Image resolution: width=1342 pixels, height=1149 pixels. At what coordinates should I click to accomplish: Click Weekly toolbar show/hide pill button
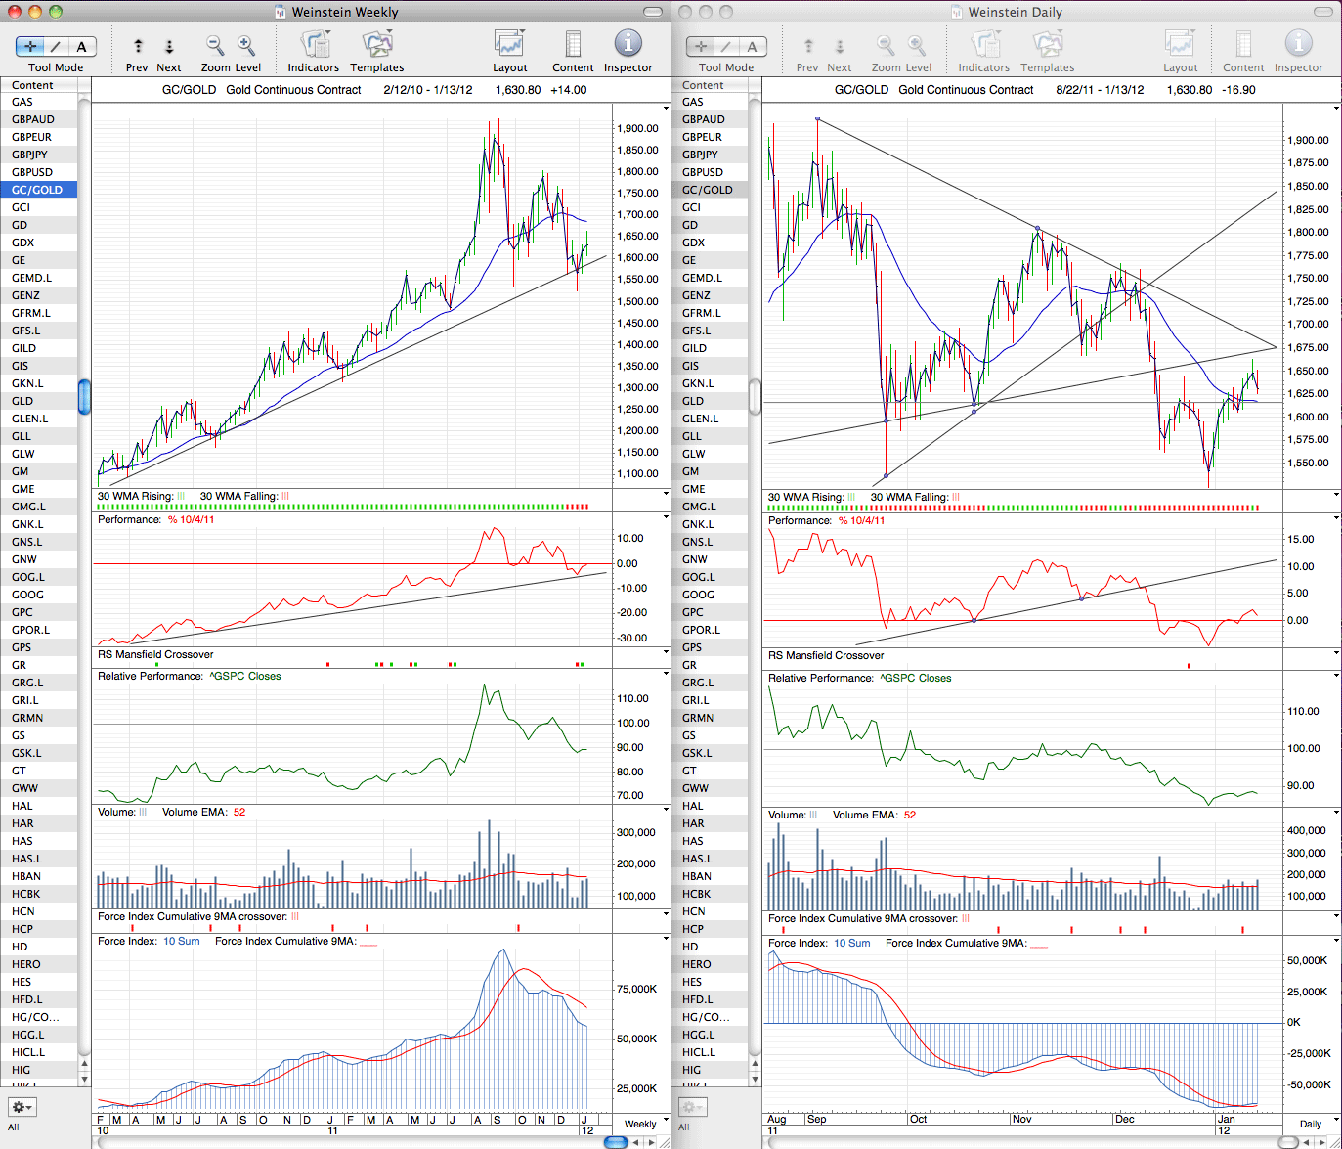coord(654,12)
